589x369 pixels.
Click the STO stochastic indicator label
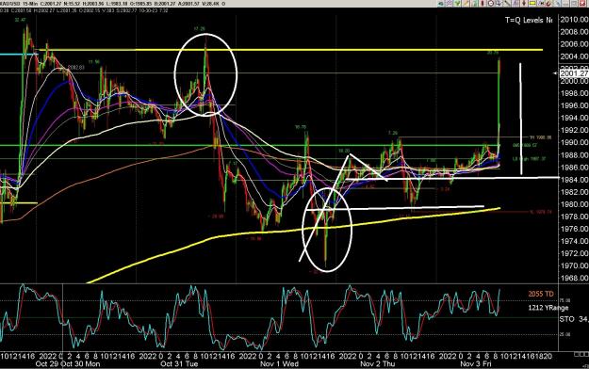[x=566, y=319]
